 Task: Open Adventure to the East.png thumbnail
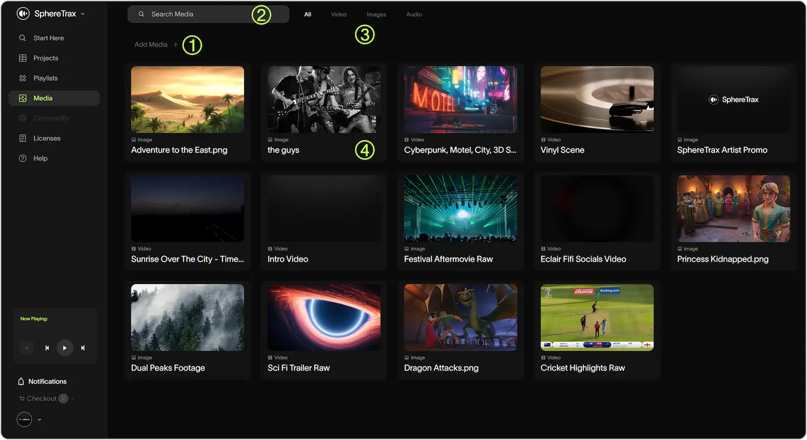pos(187,100)
